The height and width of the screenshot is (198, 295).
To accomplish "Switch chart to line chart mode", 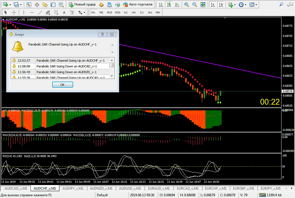I will pos(177,5).
